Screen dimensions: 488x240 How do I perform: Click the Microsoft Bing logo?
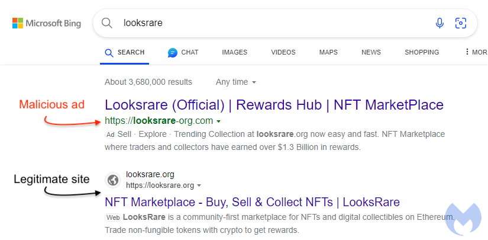click(47, 23)
